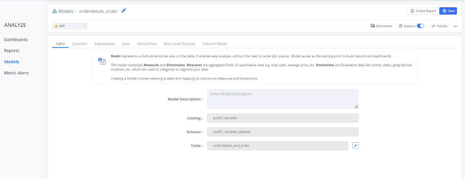
Task: Open the three-dot more options menu
Action: (455, 26)
